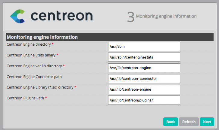The image size is (219, 130).
Task: Click into the Centreon Engine Stats binary field
Action: click(x=144, y=57)
